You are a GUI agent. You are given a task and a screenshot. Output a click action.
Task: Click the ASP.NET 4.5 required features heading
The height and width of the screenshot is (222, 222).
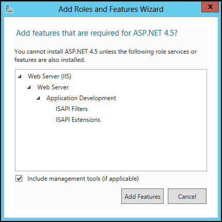pos(97,33)
